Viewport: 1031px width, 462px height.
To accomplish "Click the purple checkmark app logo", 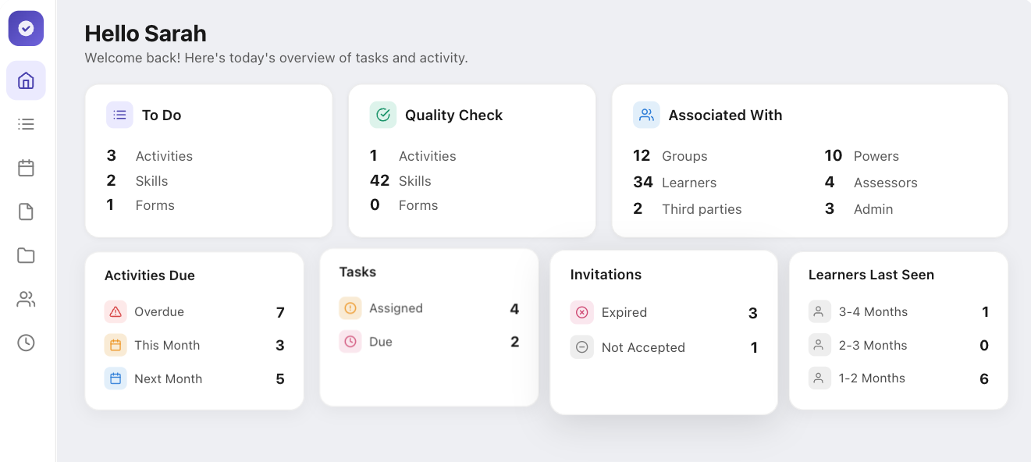I will [26, 28].
